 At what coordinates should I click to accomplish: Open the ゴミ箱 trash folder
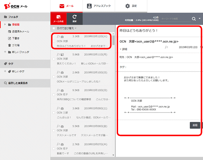pos(14,45)
